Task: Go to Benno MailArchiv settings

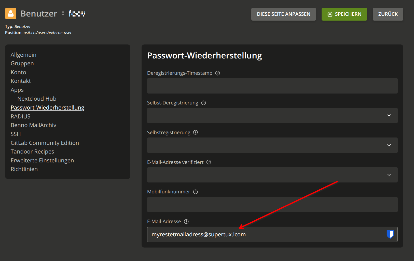Action: pos(33,125)
